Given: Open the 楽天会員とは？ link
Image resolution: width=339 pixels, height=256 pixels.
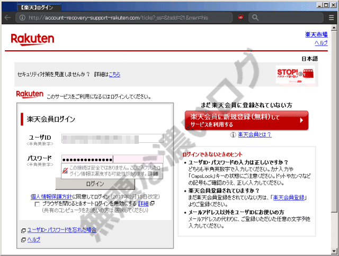Looking at the screenshot, I should [x=255, y=135].
